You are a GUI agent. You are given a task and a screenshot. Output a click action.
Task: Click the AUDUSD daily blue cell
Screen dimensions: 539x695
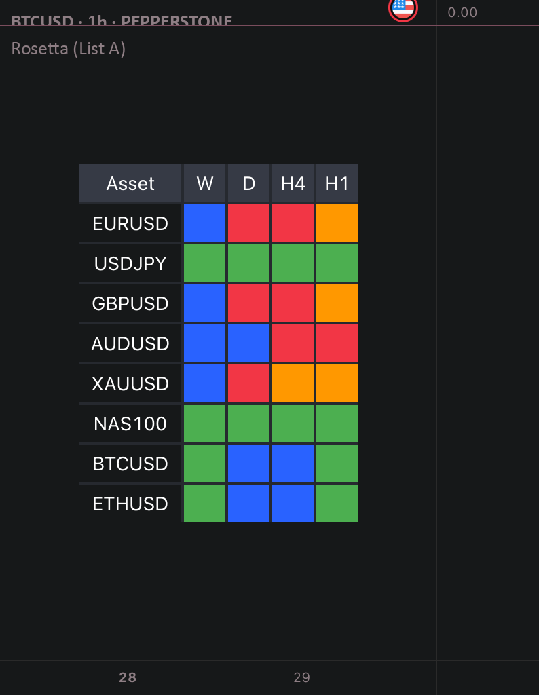point(248,343)
